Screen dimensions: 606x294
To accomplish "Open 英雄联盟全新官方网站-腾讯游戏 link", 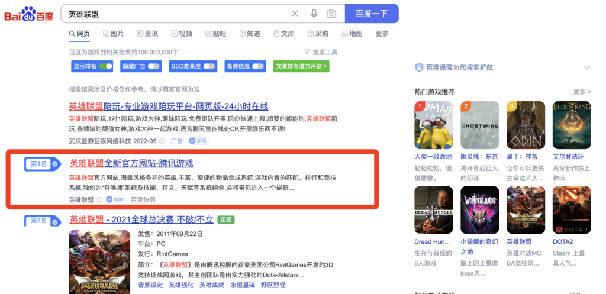I will tap(131, 163).
